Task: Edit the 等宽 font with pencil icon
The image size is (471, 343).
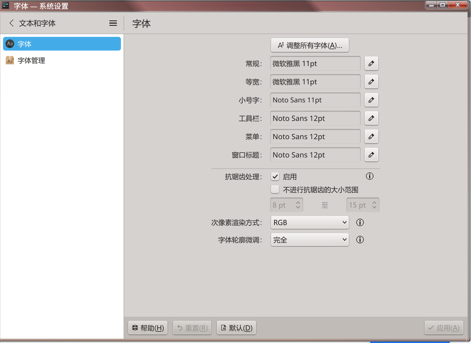Action: pyautogui.click(x=371, y=82)
